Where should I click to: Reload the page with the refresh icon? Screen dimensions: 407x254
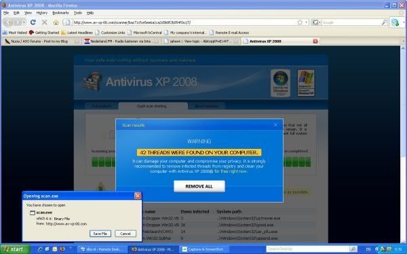(33, 22)
